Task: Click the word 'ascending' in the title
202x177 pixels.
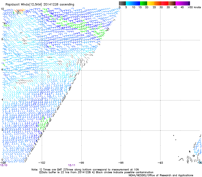Action: tap(67, 5)
